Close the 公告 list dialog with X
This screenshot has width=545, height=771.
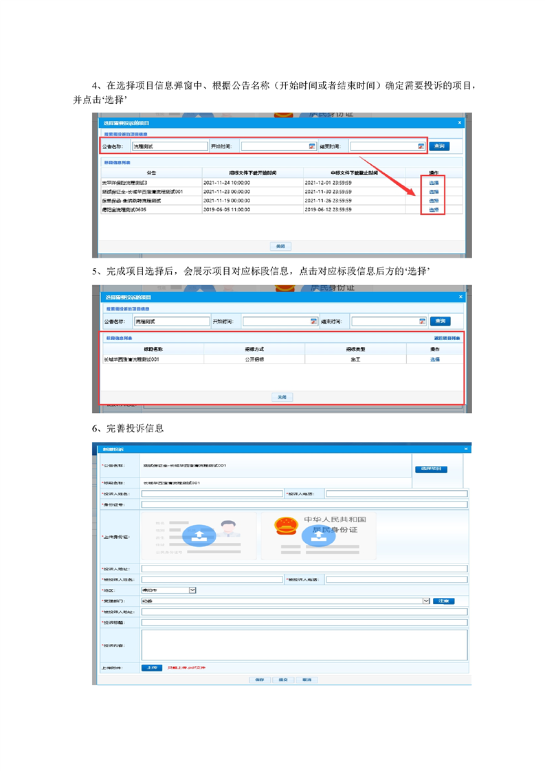(460, 122)
